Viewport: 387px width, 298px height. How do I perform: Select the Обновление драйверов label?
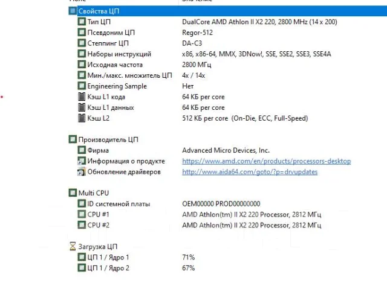tap(124, 172)
